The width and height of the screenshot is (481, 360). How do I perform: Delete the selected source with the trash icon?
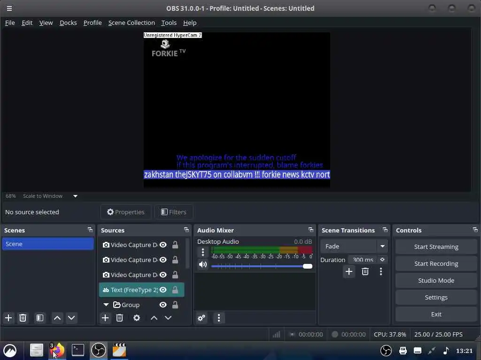(x=119, y=318)
